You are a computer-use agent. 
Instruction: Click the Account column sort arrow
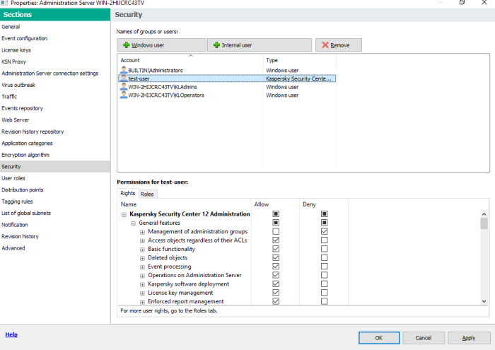[x=190, y=55]
